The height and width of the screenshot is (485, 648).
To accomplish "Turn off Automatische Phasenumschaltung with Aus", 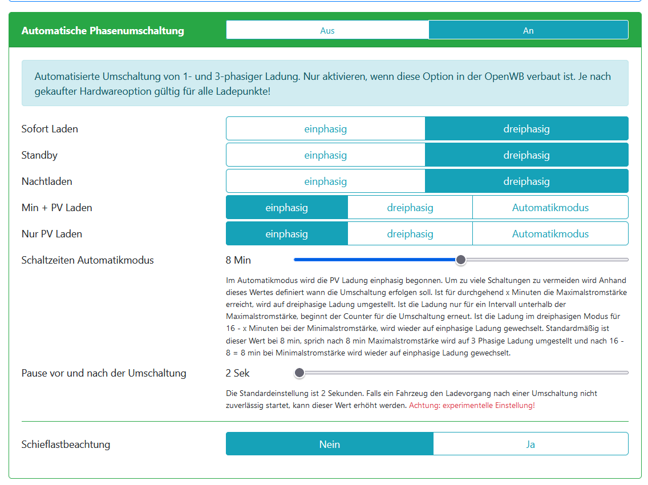I will pos(327,30).
